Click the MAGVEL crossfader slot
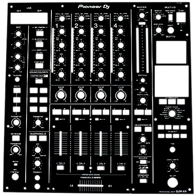The height and width of the screenshot is (196, 196). tap(91, 186)
